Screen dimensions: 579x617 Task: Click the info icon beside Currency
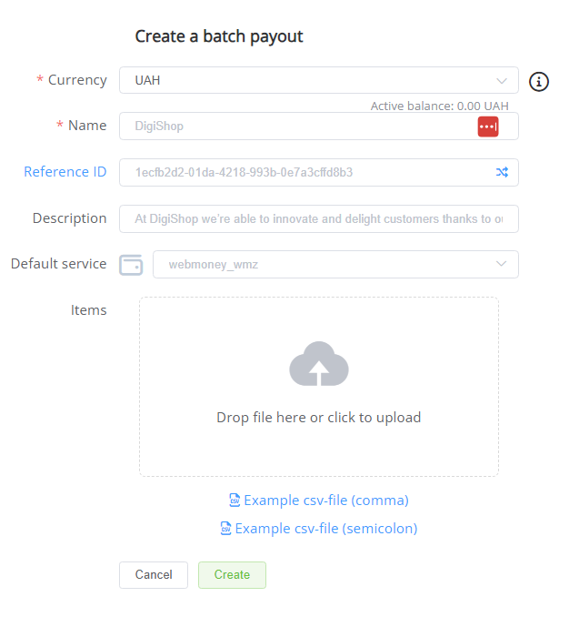tap(539, 82)
